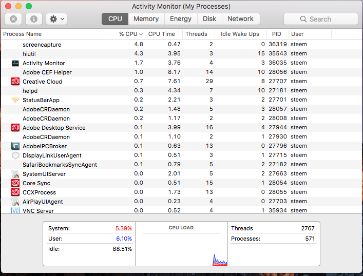363x276 pixels.
Task: Click the Core Sync name text
Action: (x=36, y=183)
